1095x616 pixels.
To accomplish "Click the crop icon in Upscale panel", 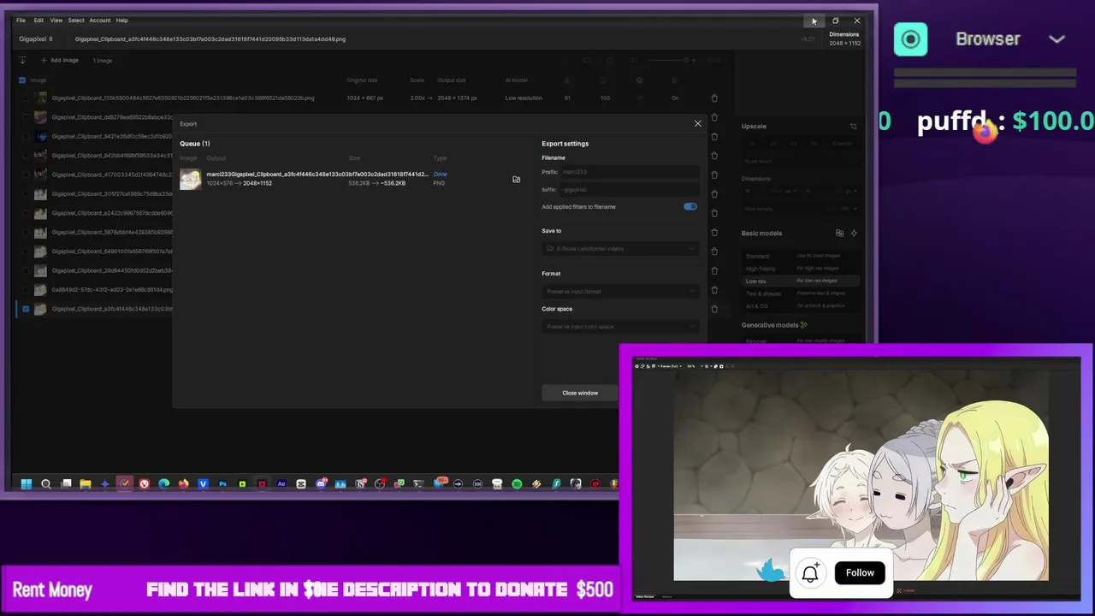I will (x=853, y=127).
